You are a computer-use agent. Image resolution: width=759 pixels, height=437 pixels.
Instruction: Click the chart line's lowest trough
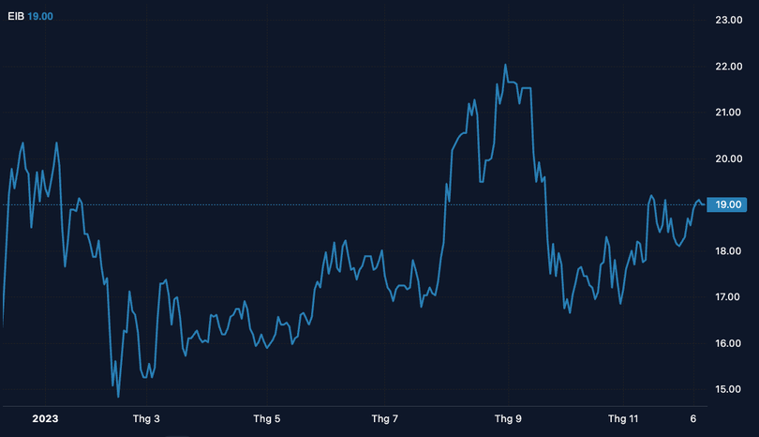coord(118,397)
